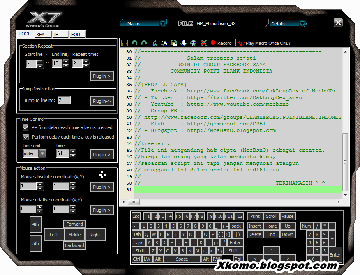This screenshot has width=360, height=275.
Task: Disable 'Perform delay each time a key is released'
Action: [25, 136]
